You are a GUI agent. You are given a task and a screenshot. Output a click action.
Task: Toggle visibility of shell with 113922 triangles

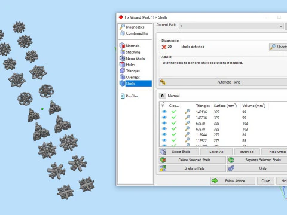point(164,140)
